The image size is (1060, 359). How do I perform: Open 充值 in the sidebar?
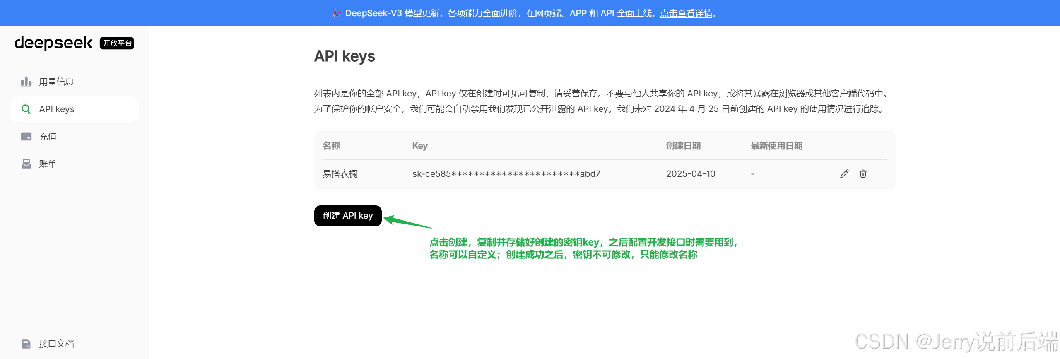pyautogui.click(x=75, y=137)
